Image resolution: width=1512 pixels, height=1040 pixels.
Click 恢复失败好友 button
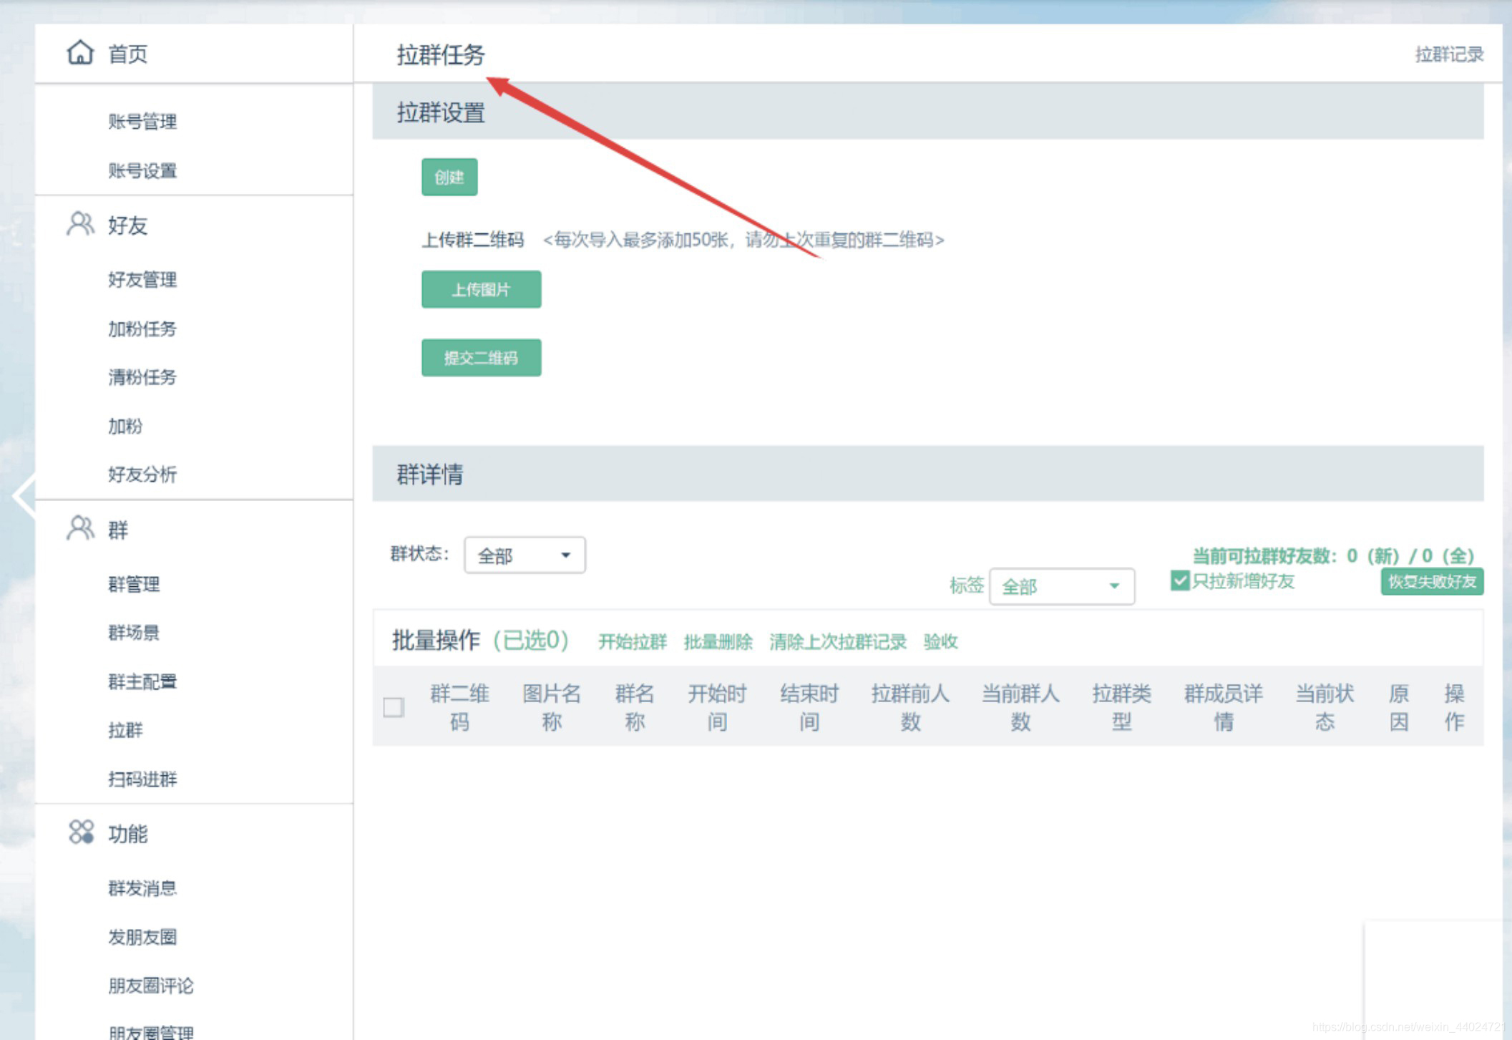click(x=1432, y=581)
